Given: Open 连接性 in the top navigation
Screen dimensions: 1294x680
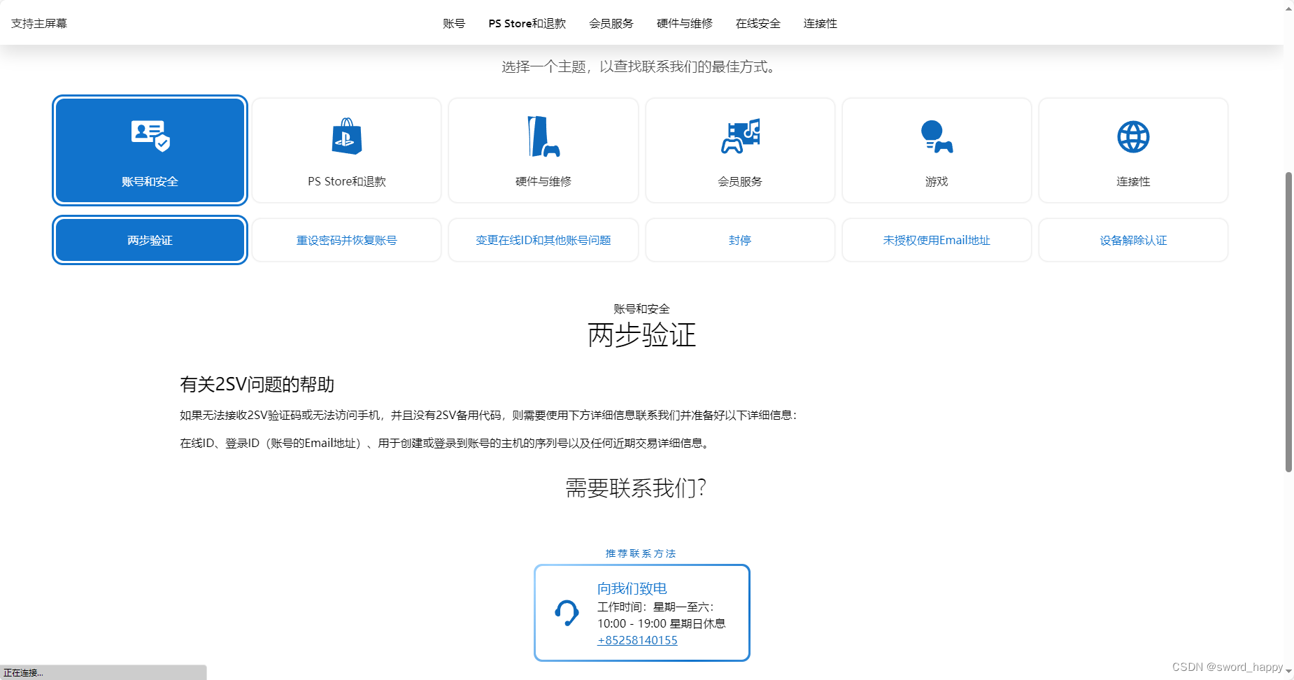Looking at the screenshot, I should pyautogui.click(x=820, y=23).
